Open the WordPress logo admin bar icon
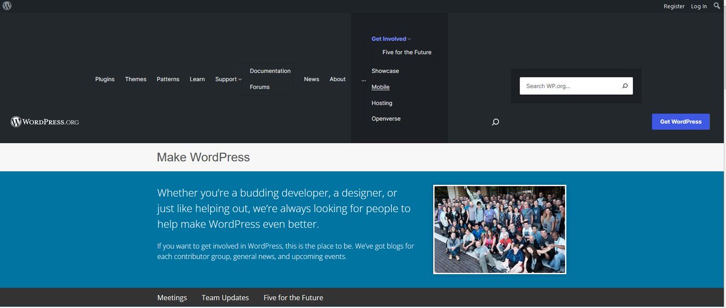The width and height of the screenshot is (726, 308). tap(7, 6)
